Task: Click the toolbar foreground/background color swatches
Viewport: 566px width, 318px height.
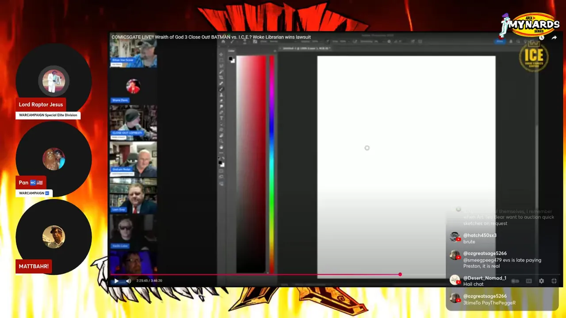Action: pos(221,164)
